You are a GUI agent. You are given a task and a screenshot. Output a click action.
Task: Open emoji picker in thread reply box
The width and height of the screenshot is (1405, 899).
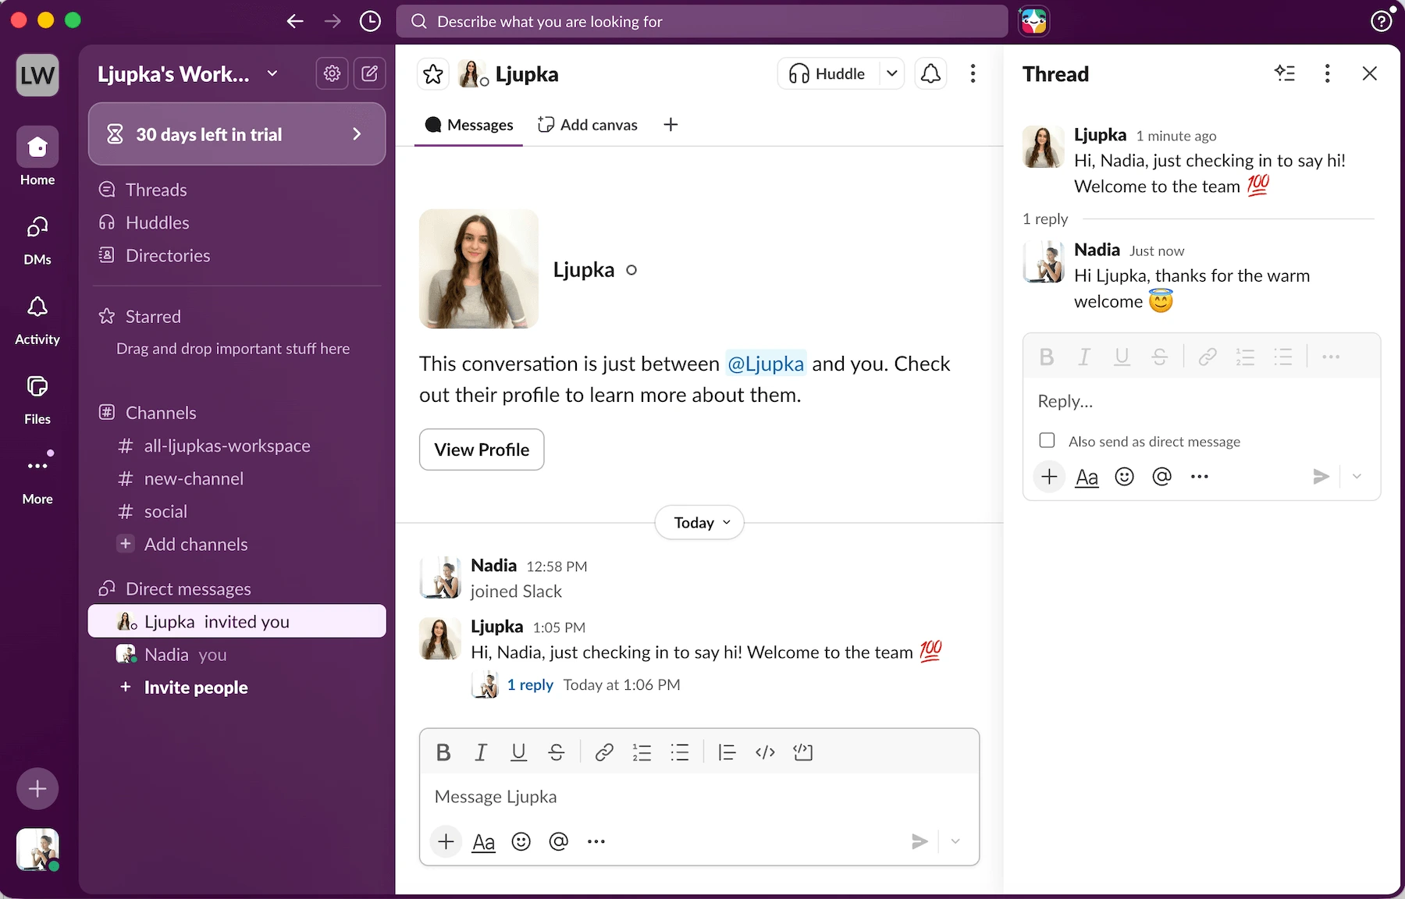click(1124, 476)
